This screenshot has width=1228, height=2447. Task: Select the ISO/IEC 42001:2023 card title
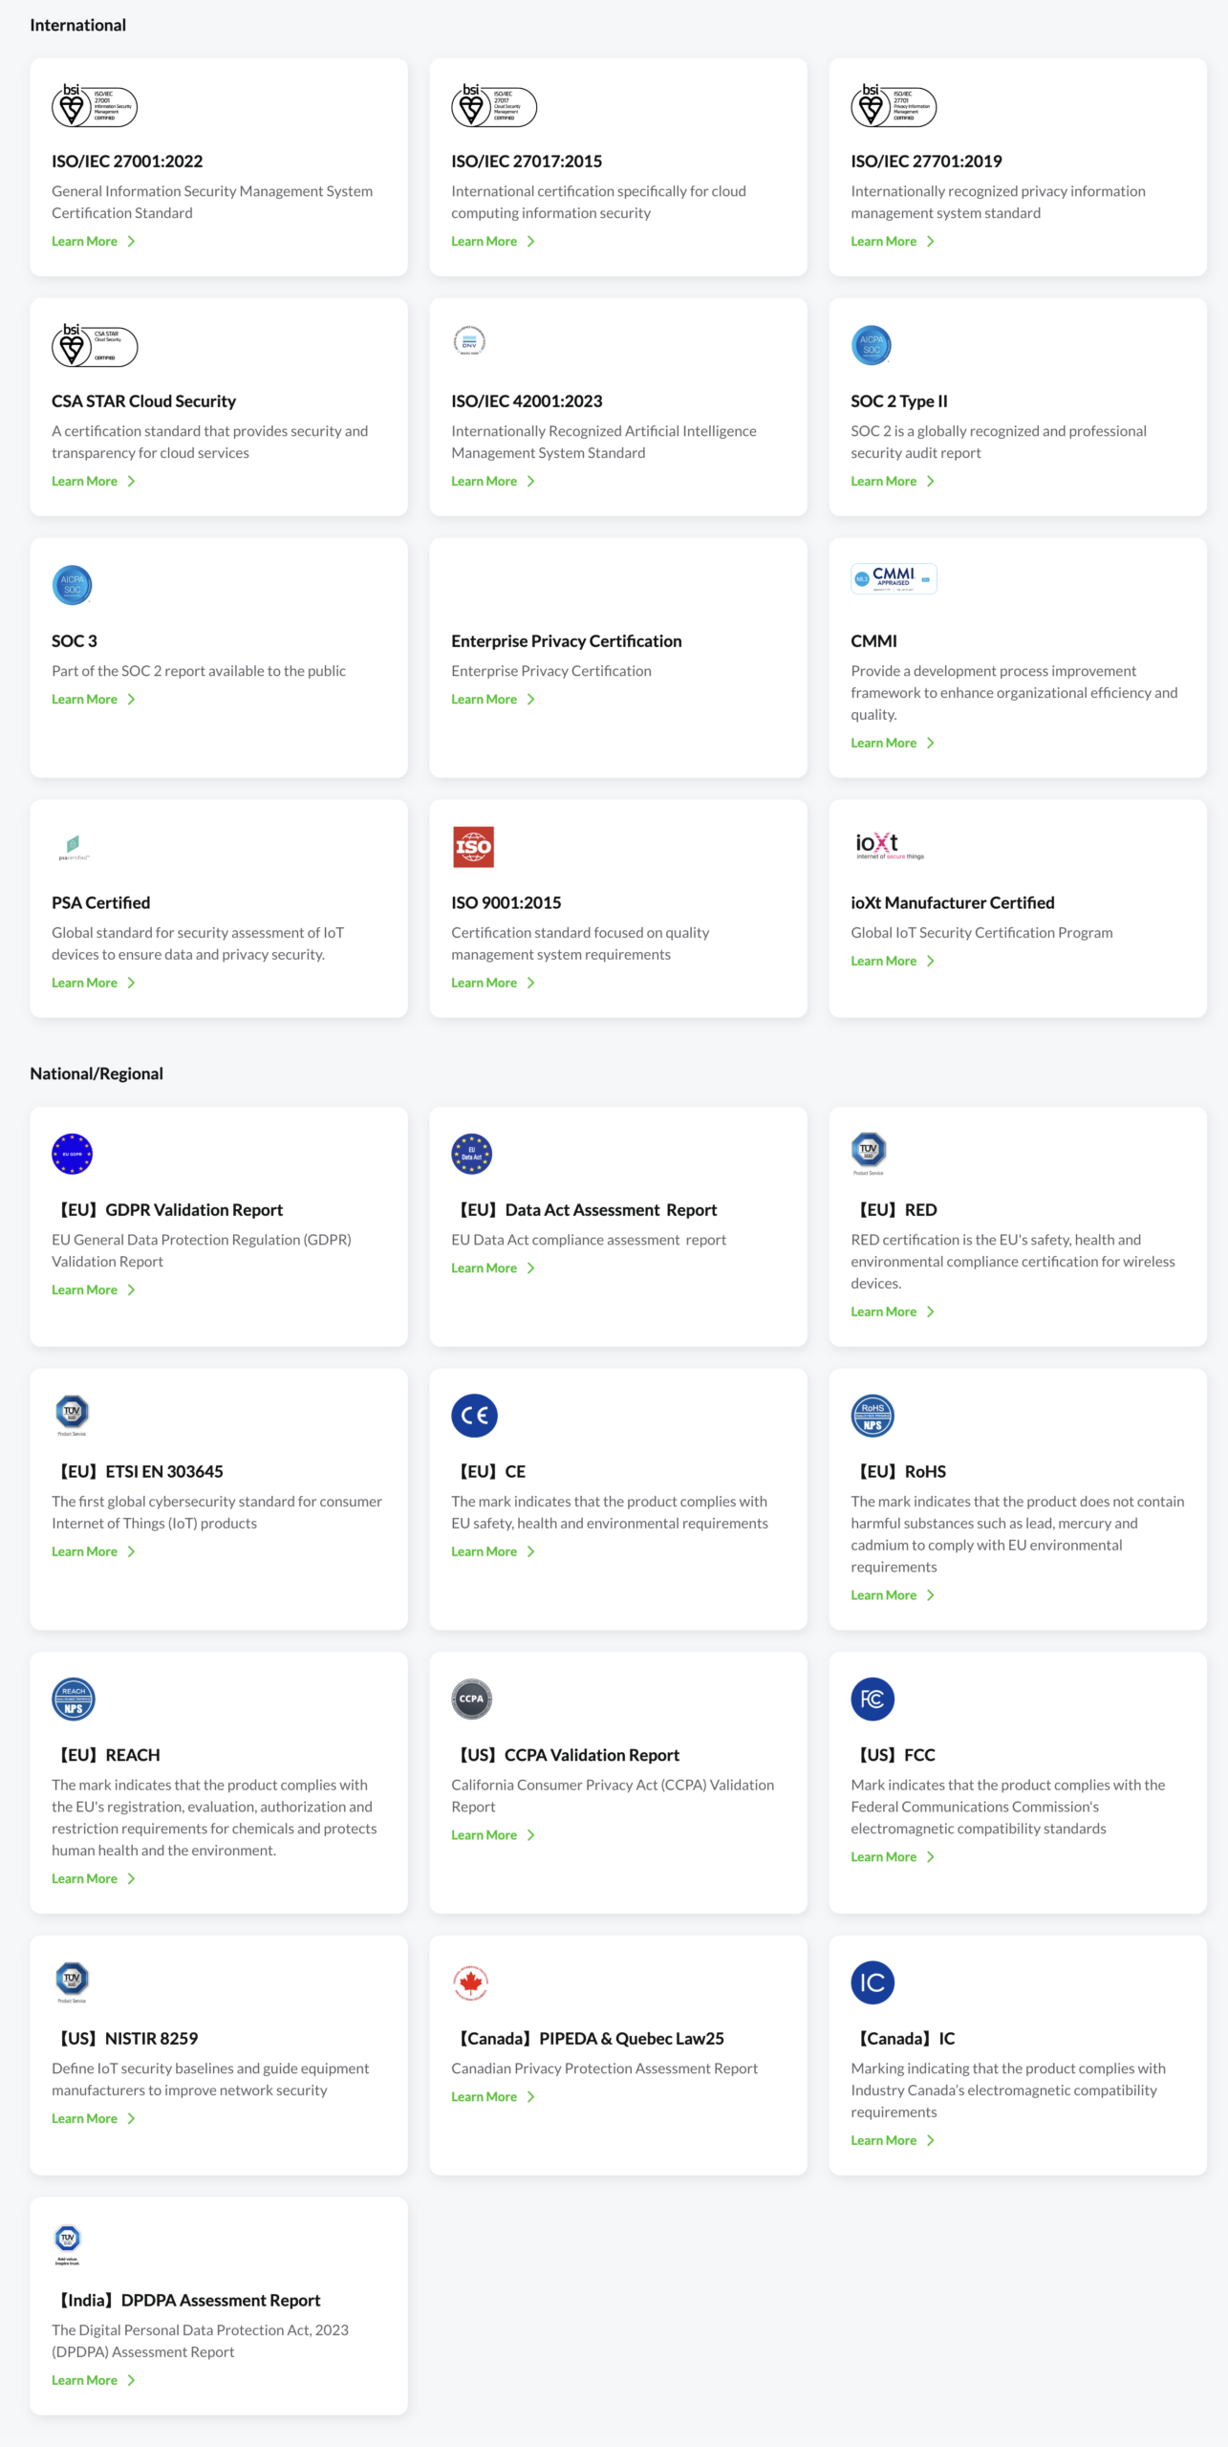[x=527, y=401]
